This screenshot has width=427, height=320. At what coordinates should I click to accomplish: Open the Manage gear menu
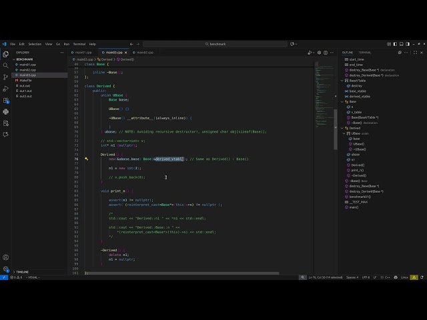6,269
